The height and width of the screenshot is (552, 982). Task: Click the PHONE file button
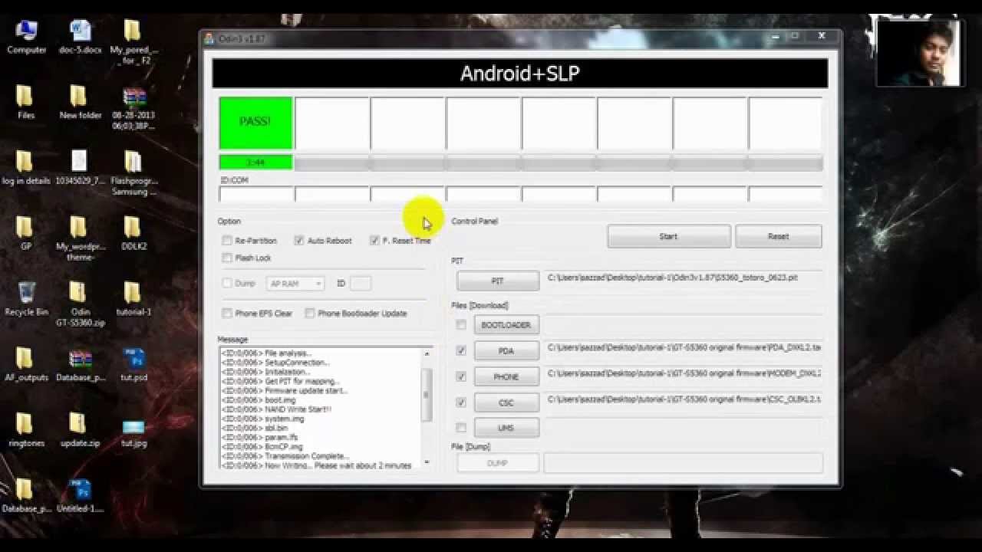506,377
